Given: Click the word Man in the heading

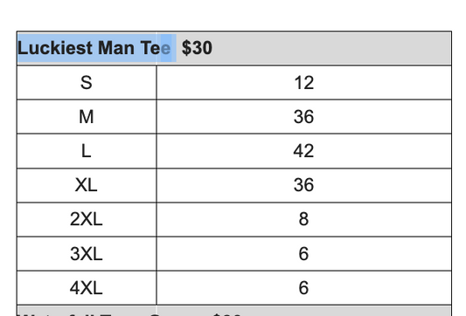Looking at the screenshot, I should 116,48.
